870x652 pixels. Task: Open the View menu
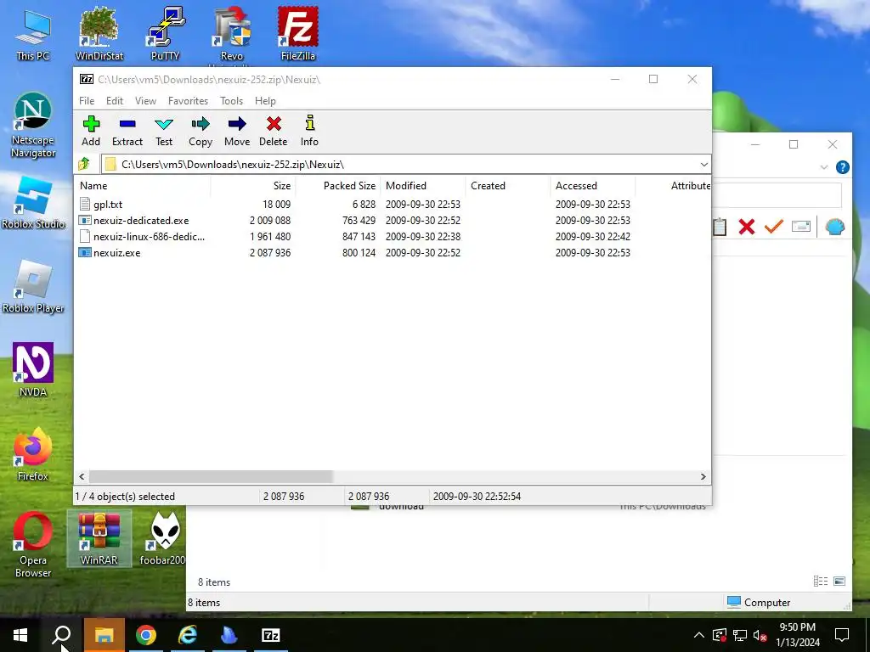(x=145, y=101)
